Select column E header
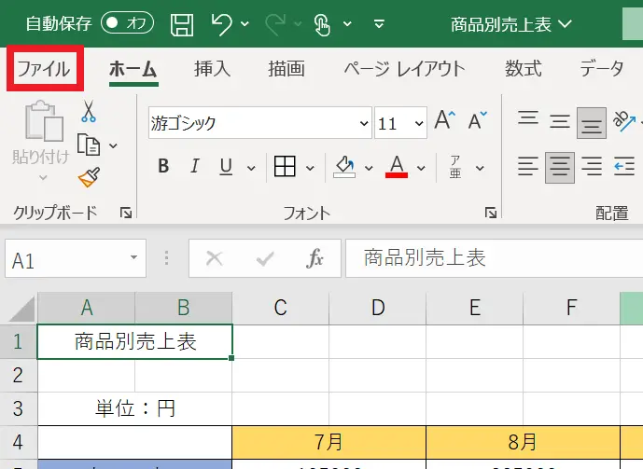The height and width of the screenshot is (469, 643). 474,308
